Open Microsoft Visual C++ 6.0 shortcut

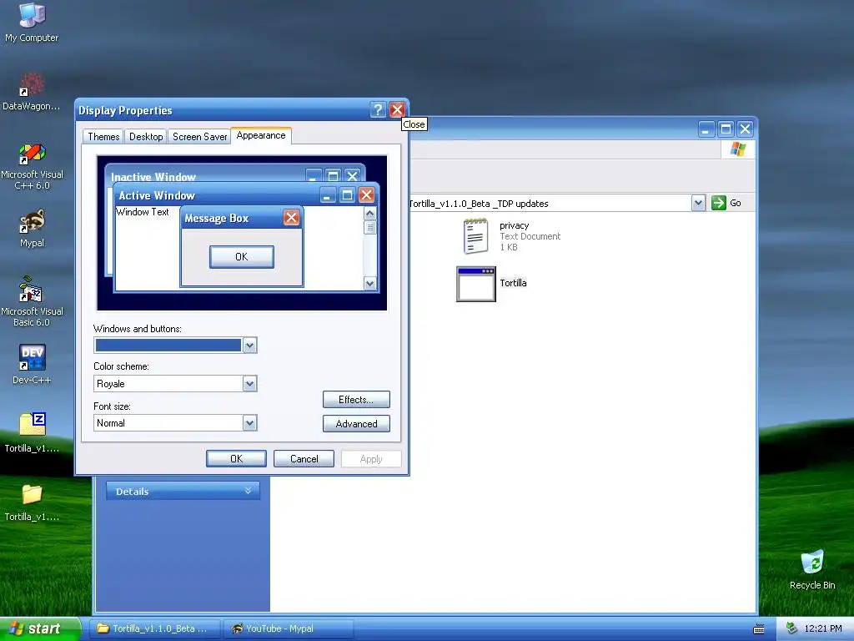32,166
